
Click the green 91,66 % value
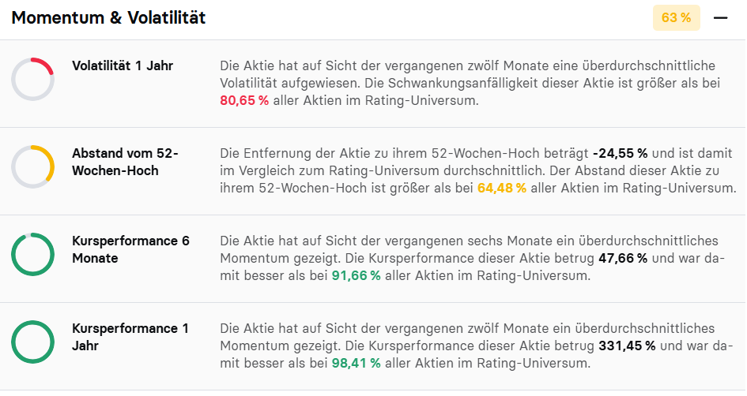(x=356, y=276)
